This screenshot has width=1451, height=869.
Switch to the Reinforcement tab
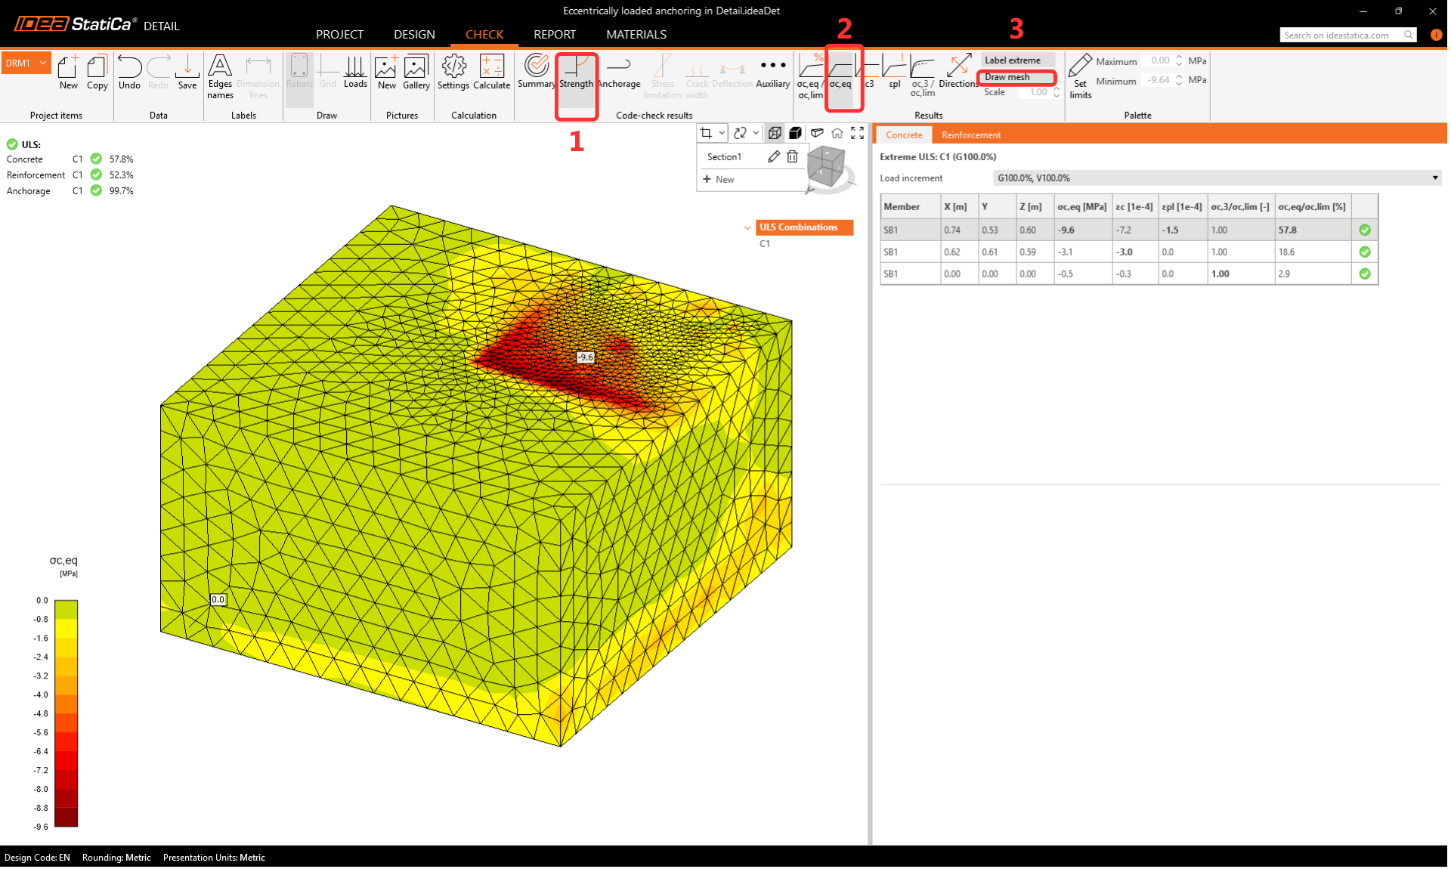pyautogui.click(x=970, y=135)
